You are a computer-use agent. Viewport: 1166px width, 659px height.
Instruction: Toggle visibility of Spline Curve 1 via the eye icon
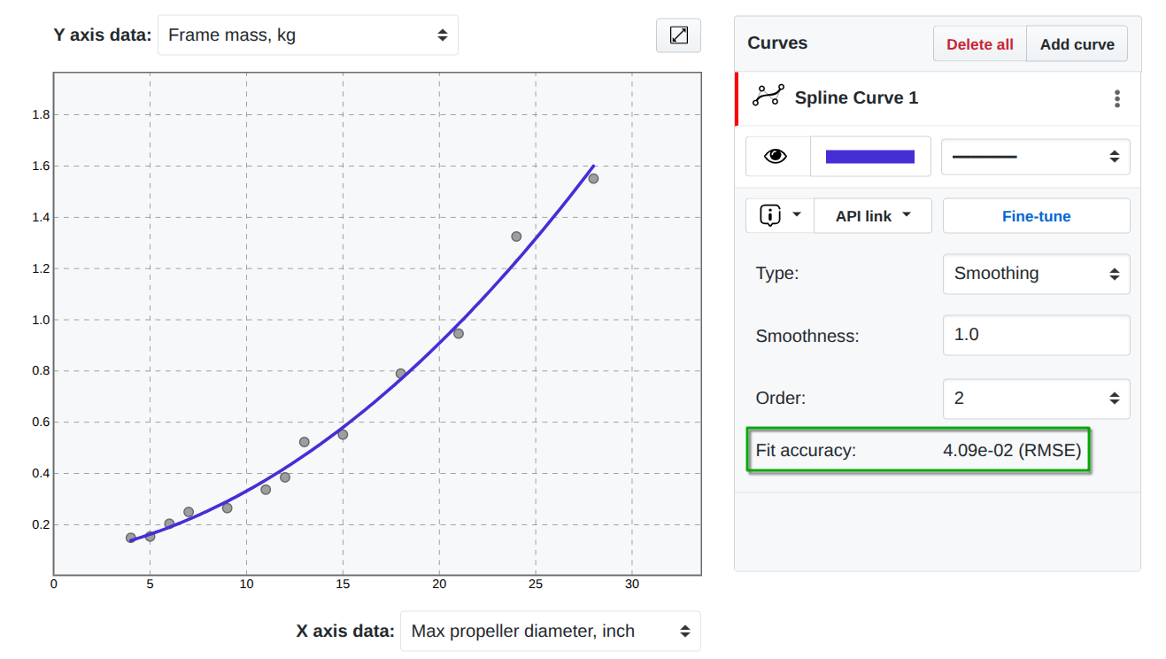776,156
